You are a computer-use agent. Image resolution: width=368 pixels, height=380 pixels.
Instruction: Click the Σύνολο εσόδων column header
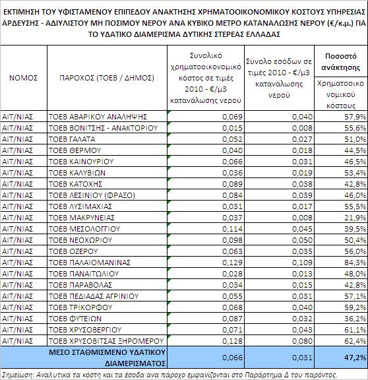[x=280, y=78]
